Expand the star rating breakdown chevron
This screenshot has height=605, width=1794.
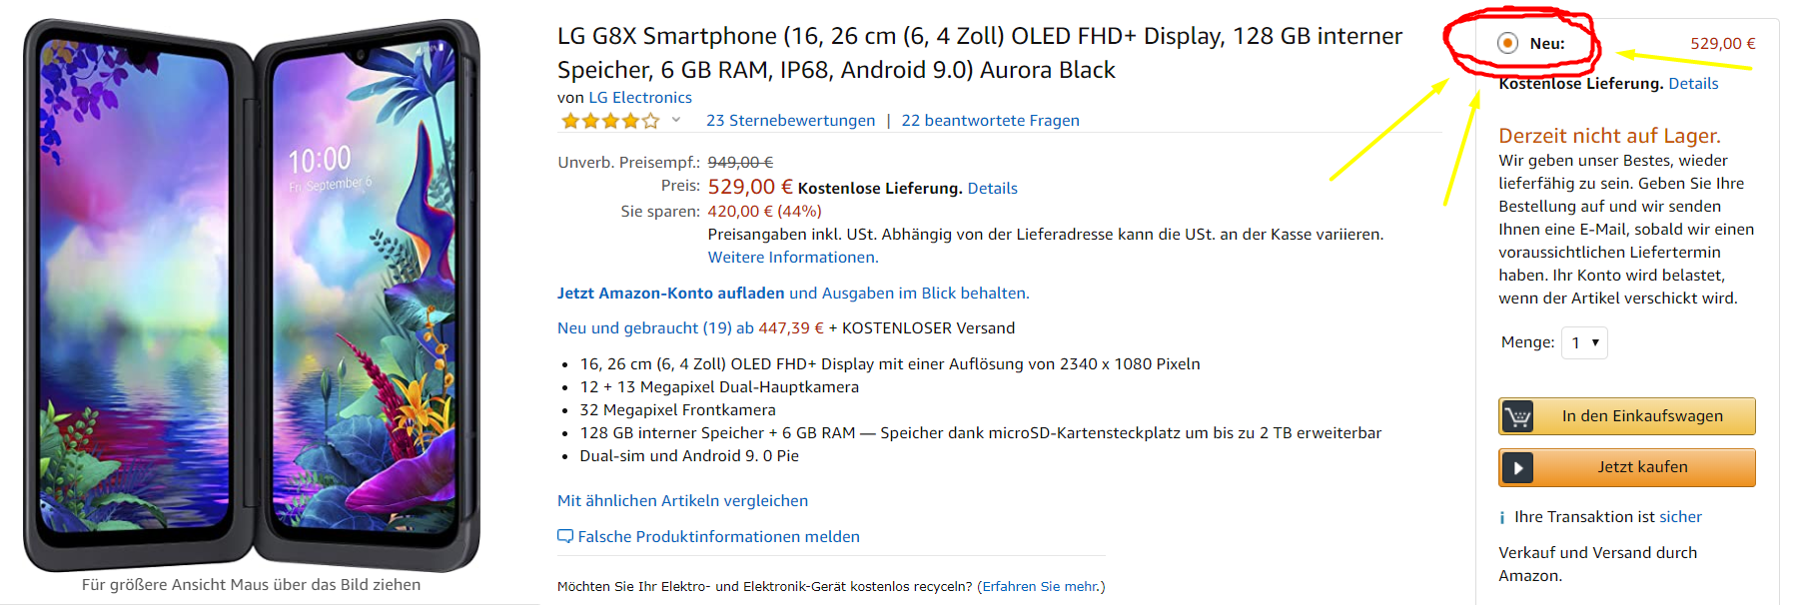(x=676, y=120)
